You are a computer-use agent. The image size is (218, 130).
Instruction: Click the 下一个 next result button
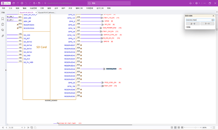[207, 24]
